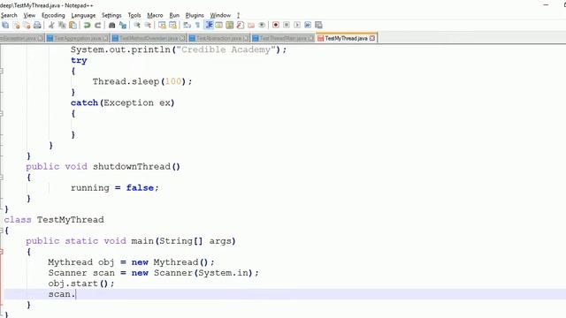Image resolution: width=566 pixels, height=318 pixels.
Task: Click the "running = false;" statement
Action: 114,188
